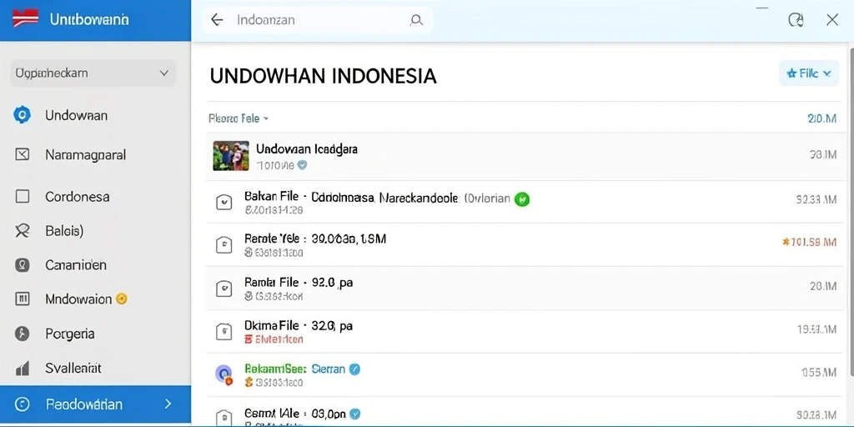Click the yellow badge next to Mndowaion
Screen dimensions: 854x427
coord(122,299)
